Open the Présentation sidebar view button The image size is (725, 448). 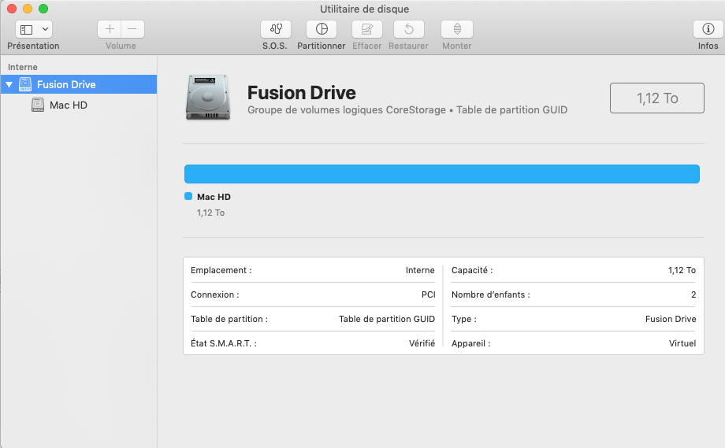27,30
